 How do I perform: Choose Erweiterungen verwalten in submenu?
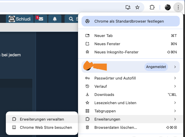42,119
